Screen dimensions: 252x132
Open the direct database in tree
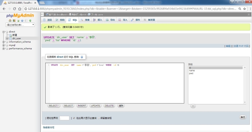click(12, 32)
